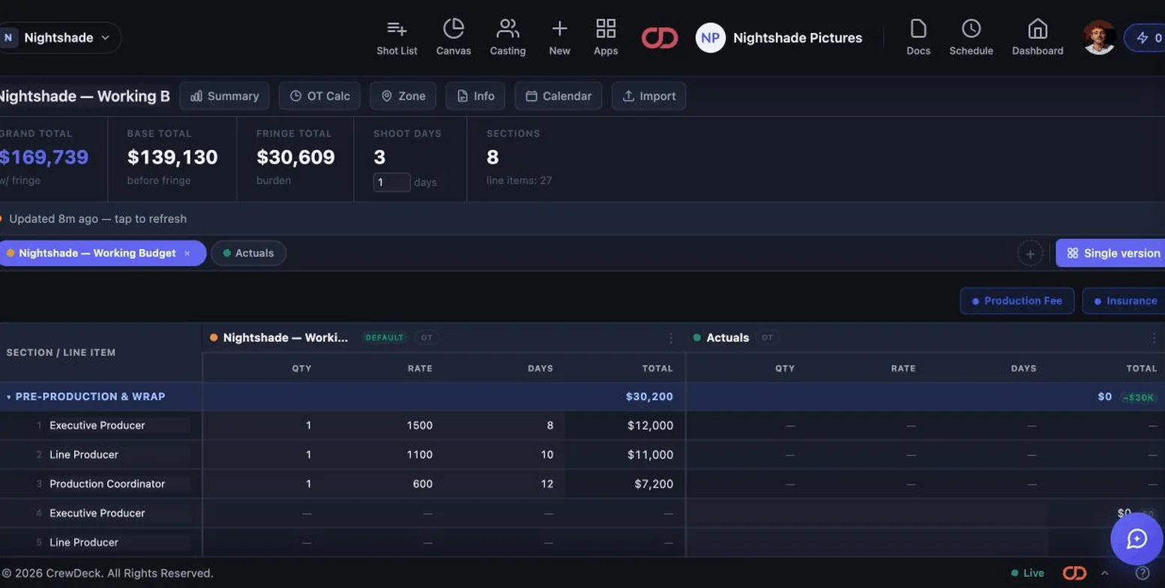Click the NP Nightshade Pictures avatar

point(711,37)
